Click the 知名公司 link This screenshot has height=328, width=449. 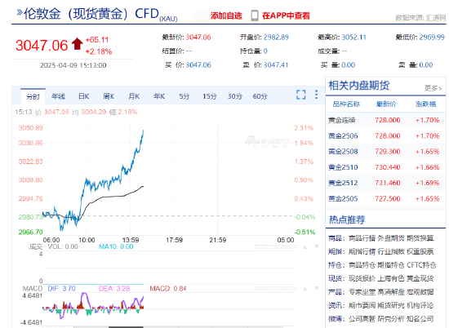[420, 319]
